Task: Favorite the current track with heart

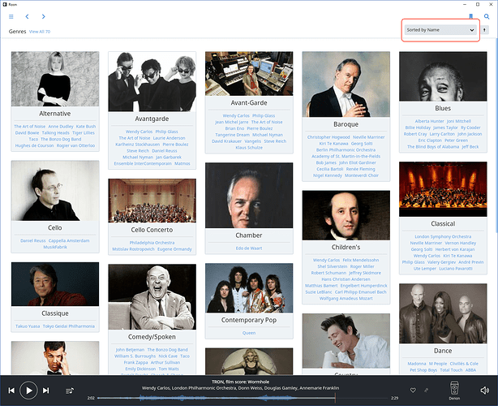Action: pos(413,391)
